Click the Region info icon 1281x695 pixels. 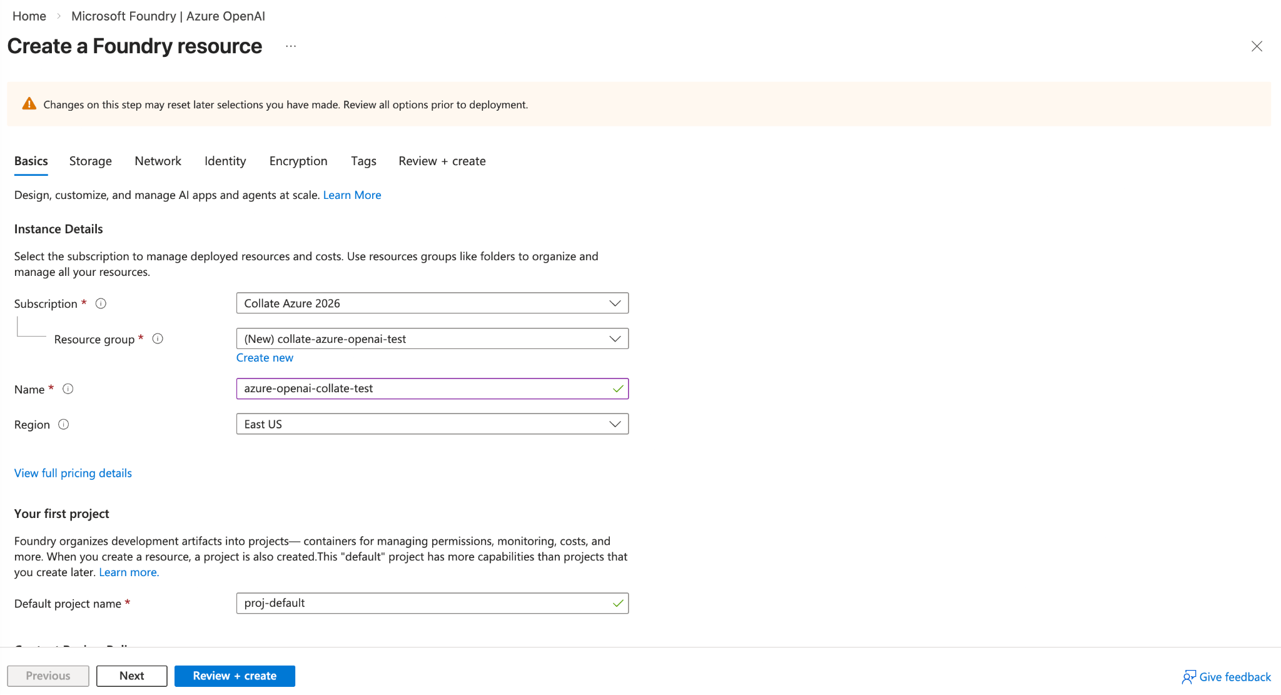tap(63, 424)
